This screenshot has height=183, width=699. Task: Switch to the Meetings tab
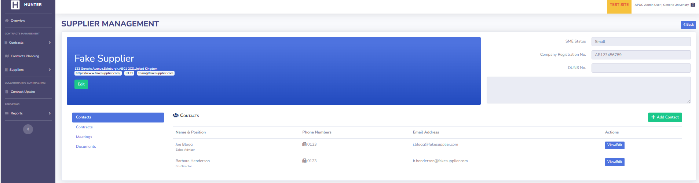[84, 137]
